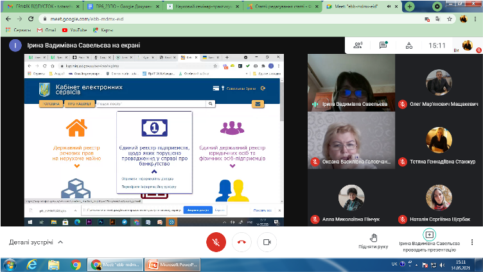This screenshot has height=272, width=483.
Task: Open the chat panel
Action: [383, 46]
